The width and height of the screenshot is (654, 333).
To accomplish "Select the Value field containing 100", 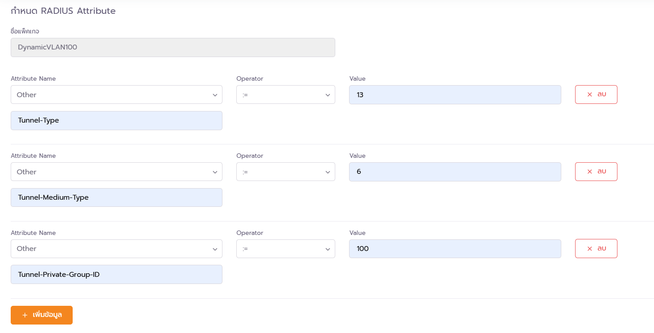I will point(455,249).
